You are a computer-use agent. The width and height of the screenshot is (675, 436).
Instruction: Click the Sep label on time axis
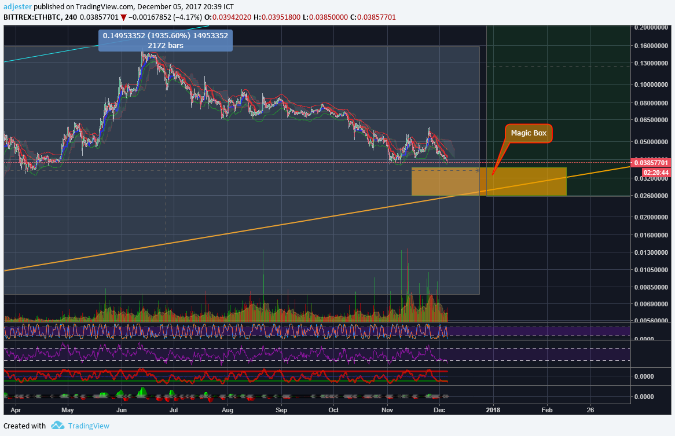pyautogui.click(x=281, y=410)
